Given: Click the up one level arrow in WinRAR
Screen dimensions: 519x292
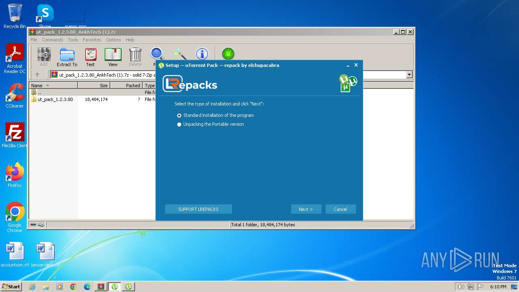Looking at the screenshot, I should coord(37,75).
